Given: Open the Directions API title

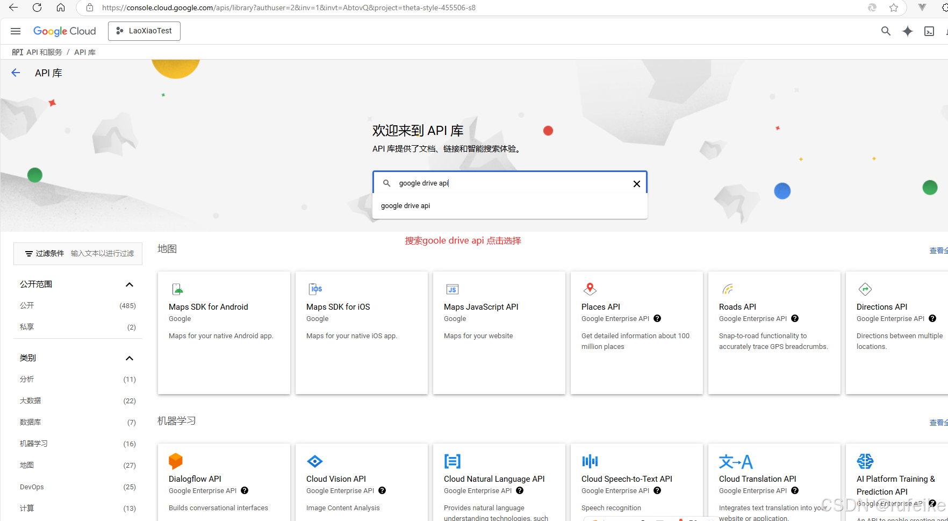Looking at the screenshot, I should (x=882, y=307).
